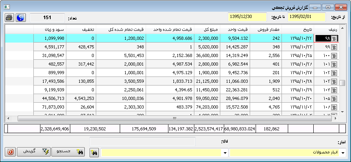
Task: Click the total quantity 182,862 cell
Action: coord(272,129)
